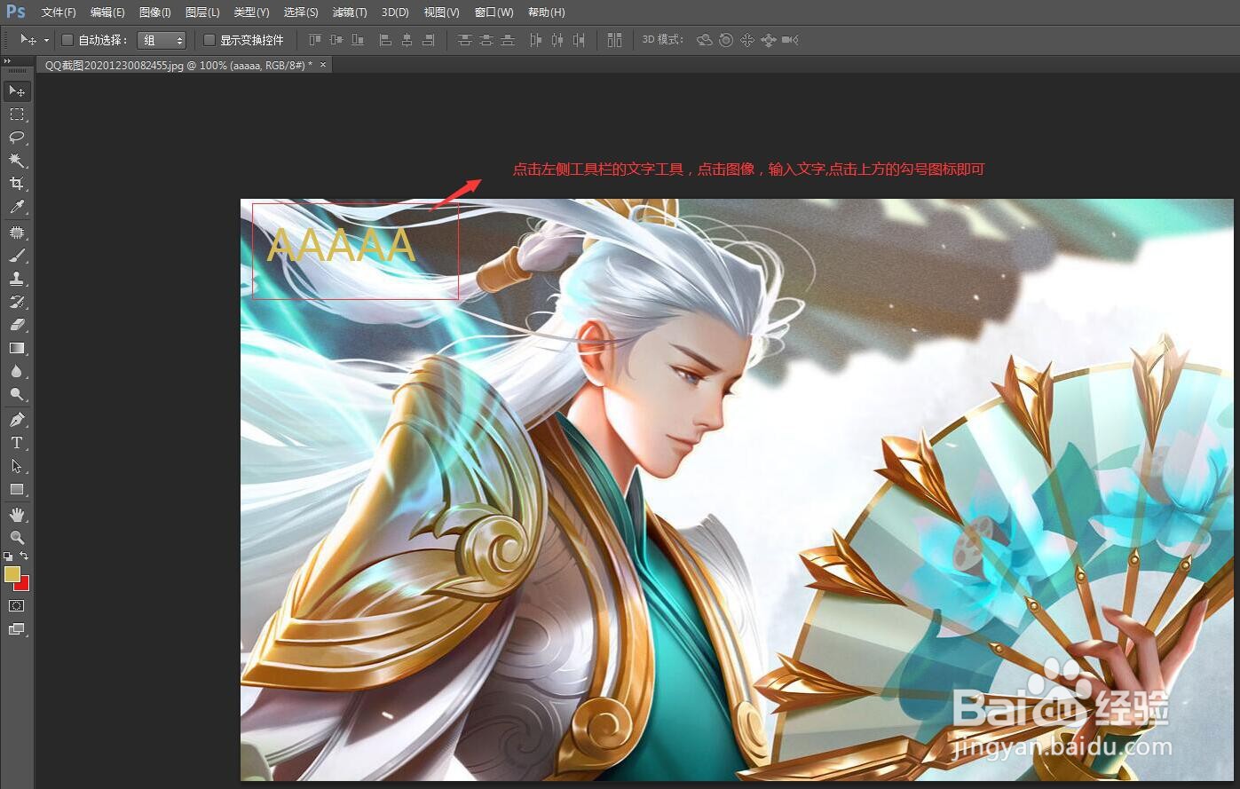Close the QQ截图20201230082455.jpg document tab

323,65
